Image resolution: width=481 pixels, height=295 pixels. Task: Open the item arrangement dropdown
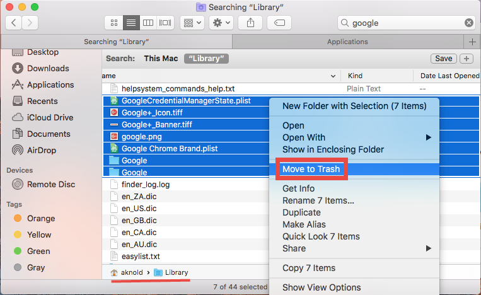(192, 23)
